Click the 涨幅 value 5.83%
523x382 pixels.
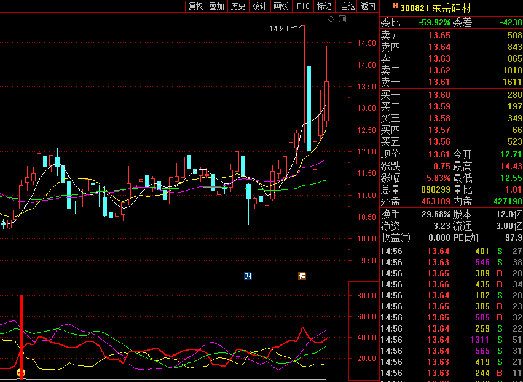[x=439, y=178]
